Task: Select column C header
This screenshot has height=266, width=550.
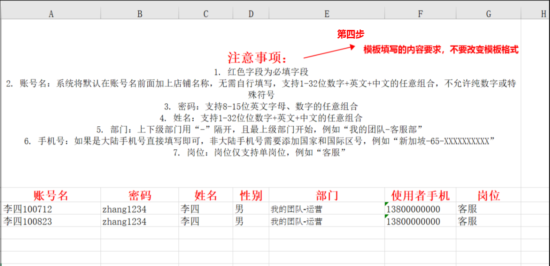Action: click(x=205, y=14)
